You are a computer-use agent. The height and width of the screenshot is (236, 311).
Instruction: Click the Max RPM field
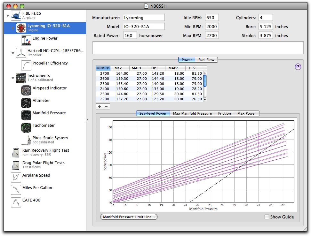[x=212, y=35]
